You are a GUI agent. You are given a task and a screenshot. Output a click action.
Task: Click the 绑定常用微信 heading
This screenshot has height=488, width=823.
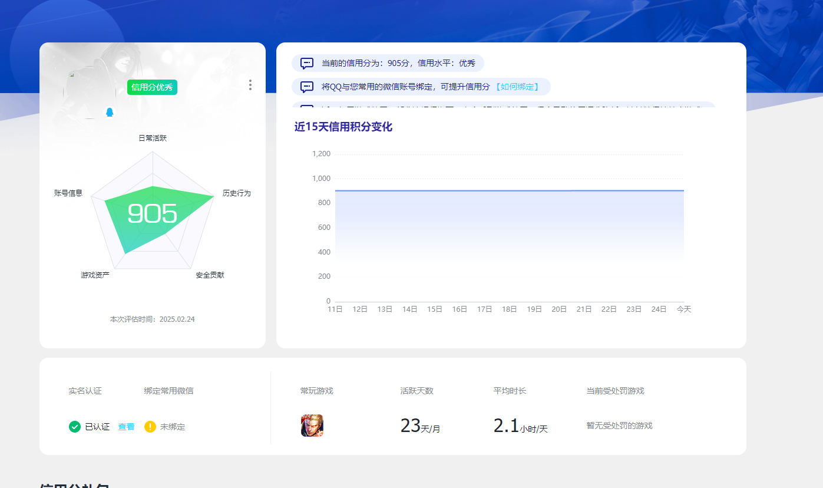pos(168,391)
